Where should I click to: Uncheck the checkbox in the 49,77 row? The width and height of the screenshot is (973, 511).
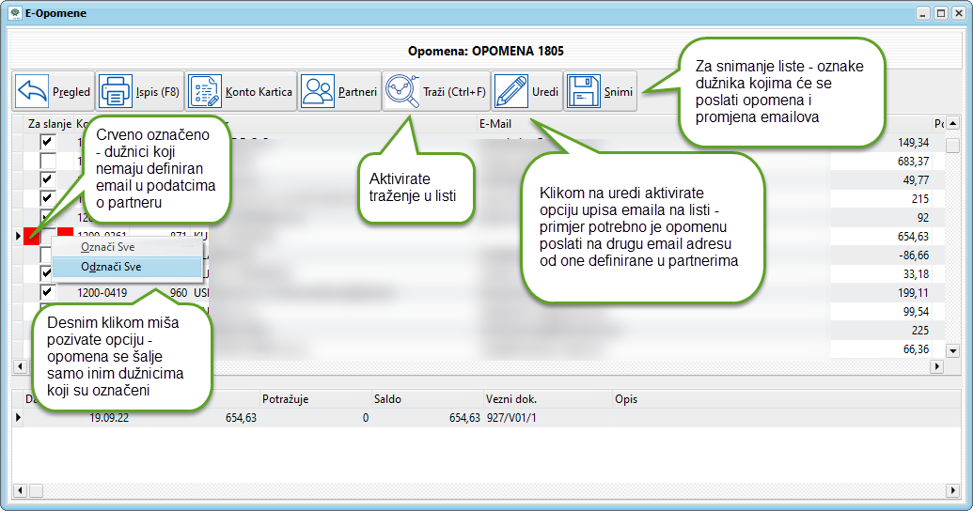(47, 179)
